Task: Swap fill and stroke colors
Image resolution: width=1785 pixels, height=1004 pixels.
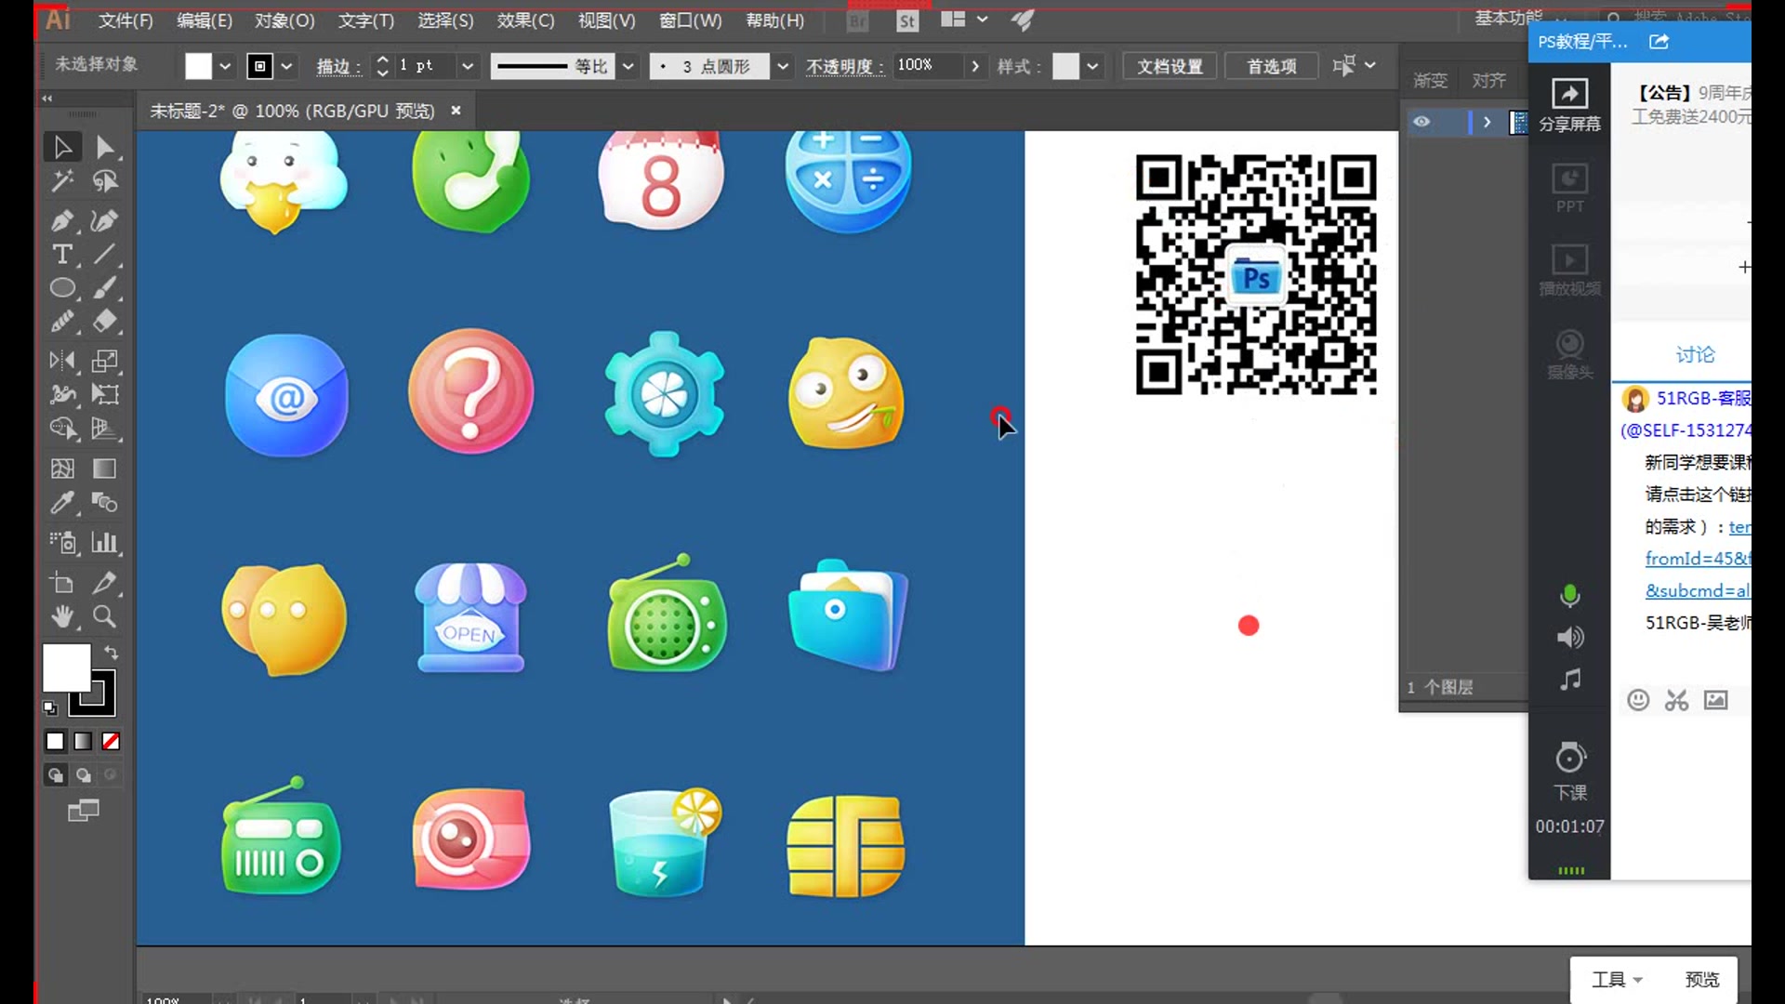Action: click(112, 653)
